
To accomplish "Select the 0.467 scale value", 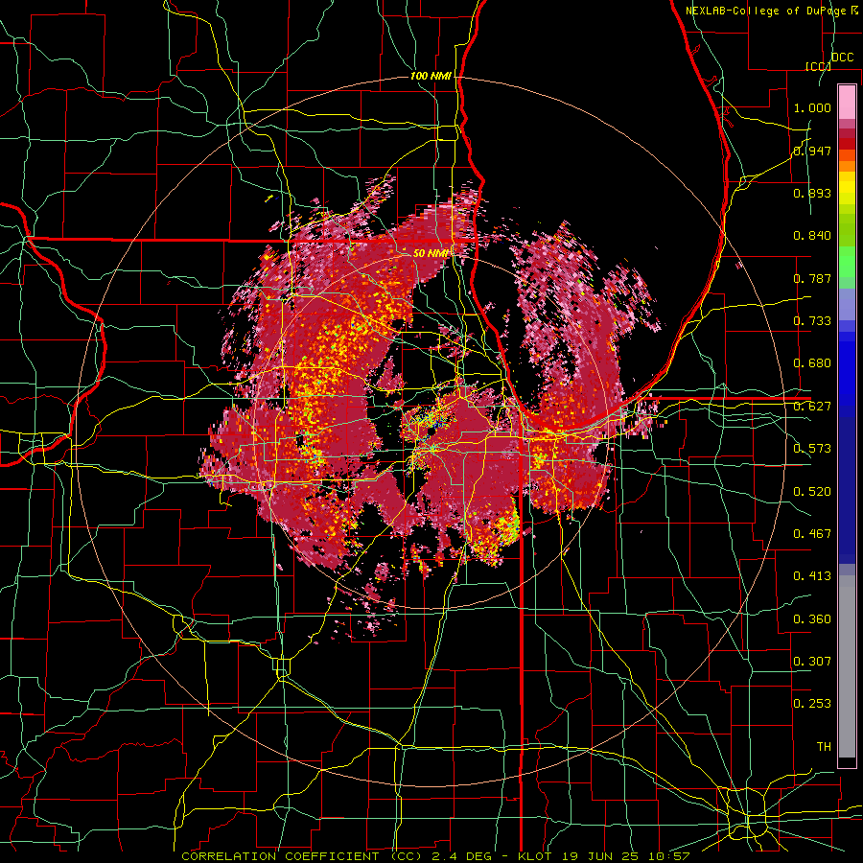I will pos(812,534).
